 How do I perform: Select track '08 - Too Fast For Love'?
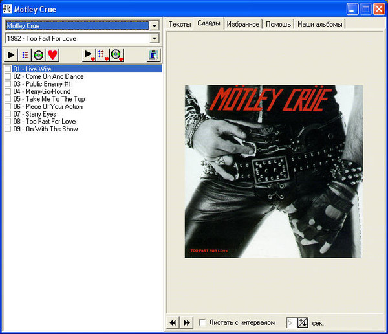point(45,121)
